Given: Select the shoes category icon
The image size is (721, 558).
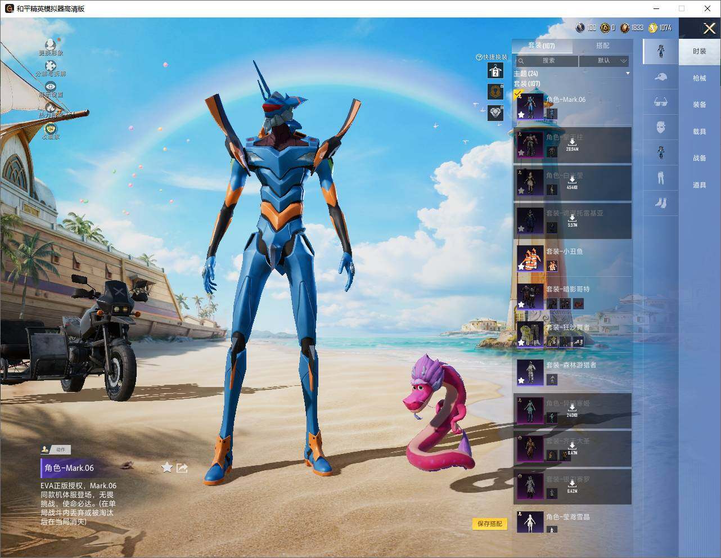Looking at the screenshot, I should point(661,202).
